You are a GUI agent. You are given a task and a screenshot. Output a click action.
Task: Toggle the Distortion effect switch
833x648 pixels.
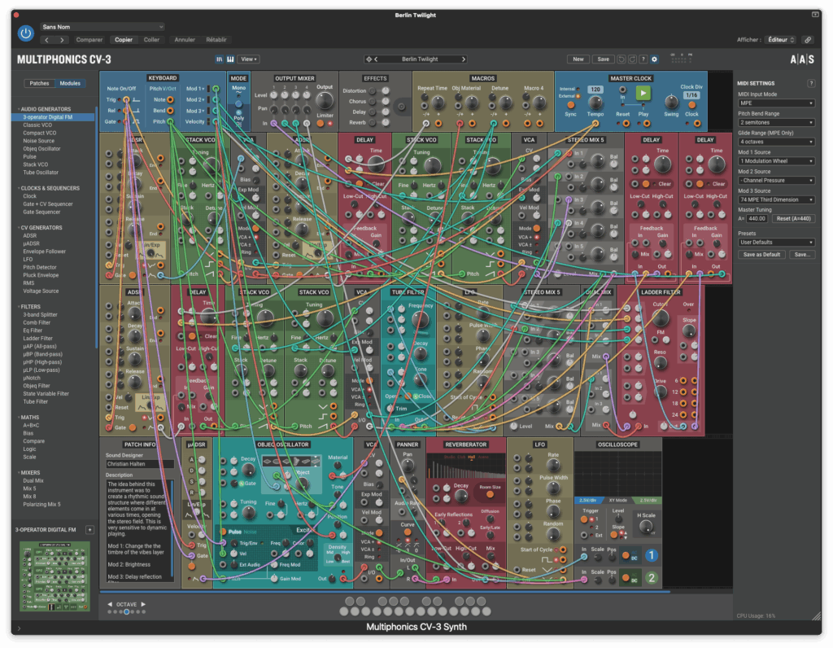pyautogui.click(x=373, y=91)
